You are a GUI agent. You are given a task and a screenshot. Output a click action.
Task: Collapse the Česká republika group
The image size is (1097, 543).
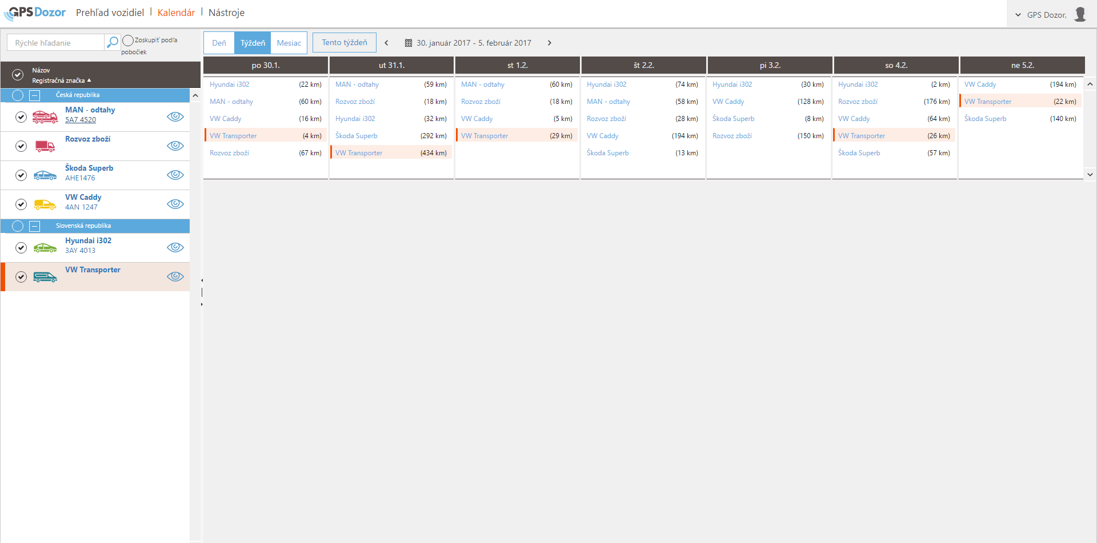[x=35, y=95]
